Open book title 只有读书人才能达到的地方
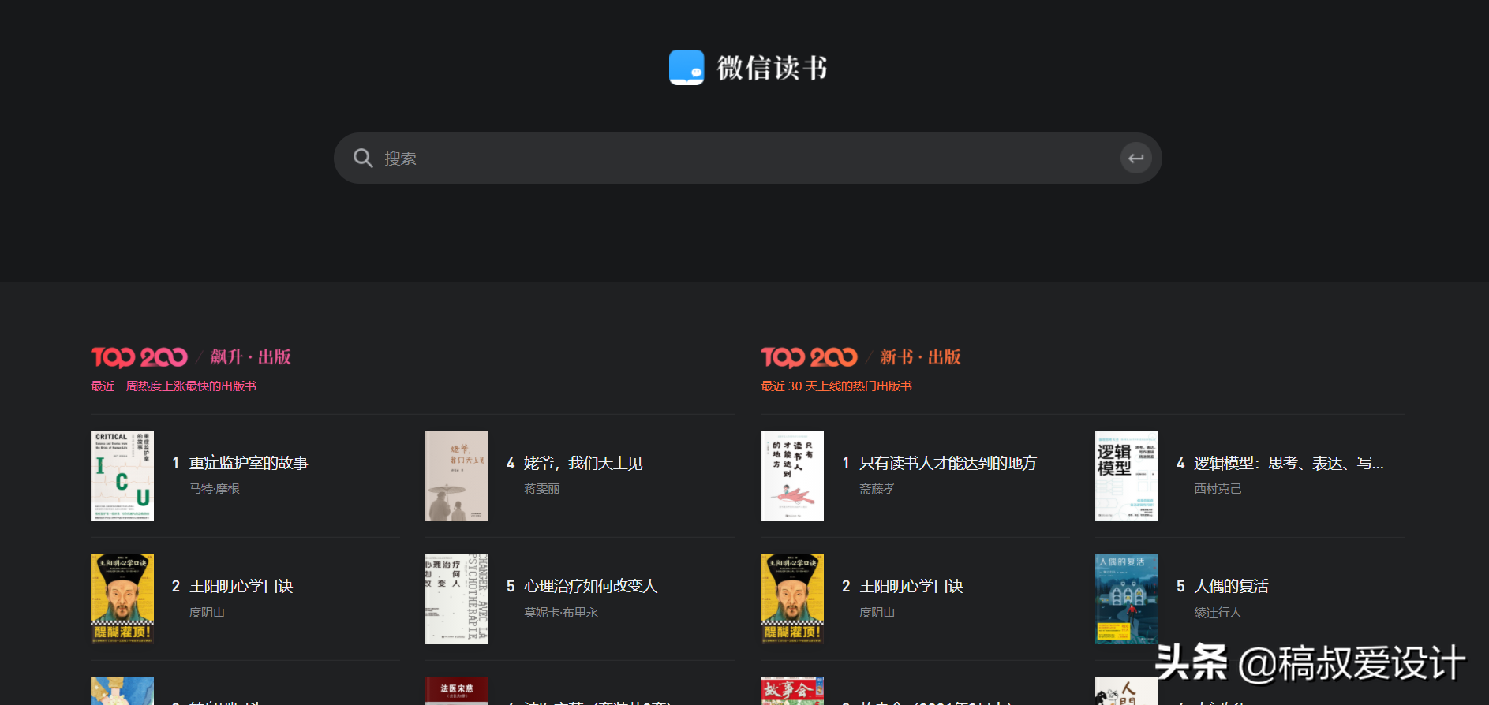 948,463
